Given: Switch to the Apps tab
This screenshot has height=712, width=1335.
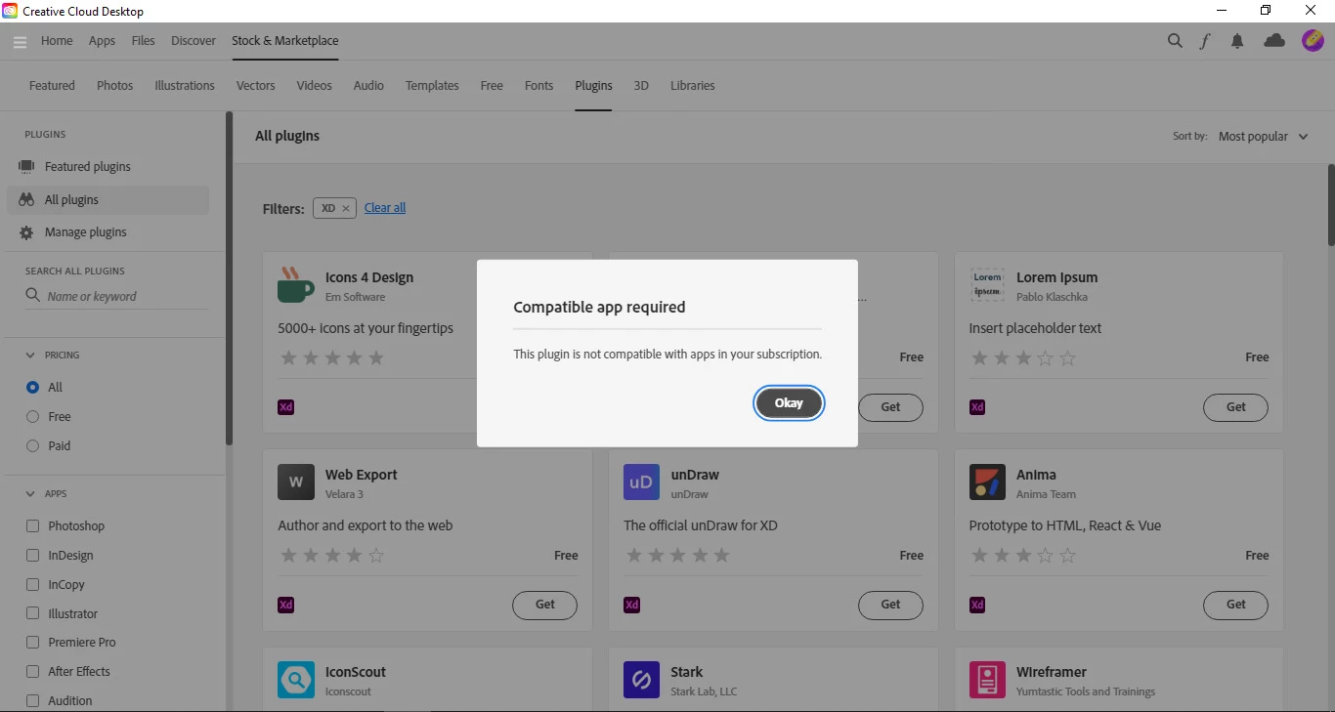Looking at the screenshot, I should click(x=102, y=41).
